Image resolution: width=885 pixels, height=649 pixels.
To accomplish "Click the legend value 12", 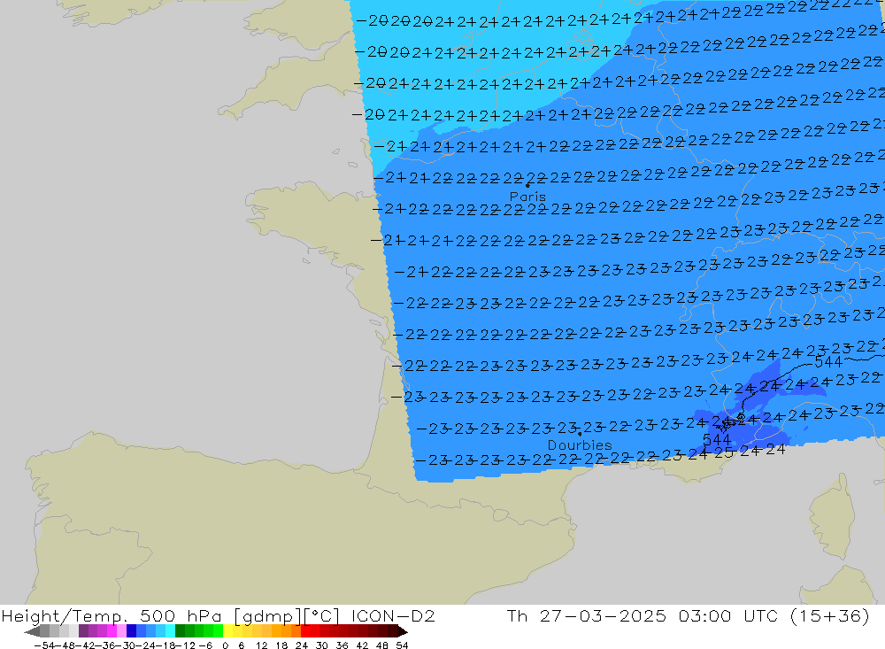I will coord(261,645).
